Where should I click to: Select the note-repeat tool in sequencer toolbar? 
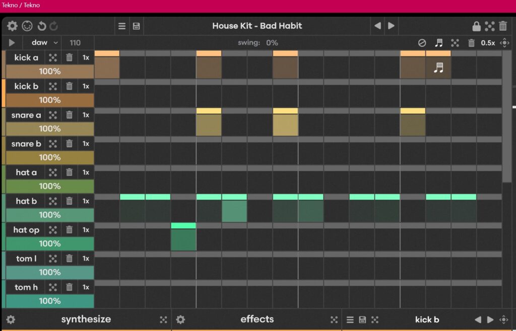tap(439, 43)
